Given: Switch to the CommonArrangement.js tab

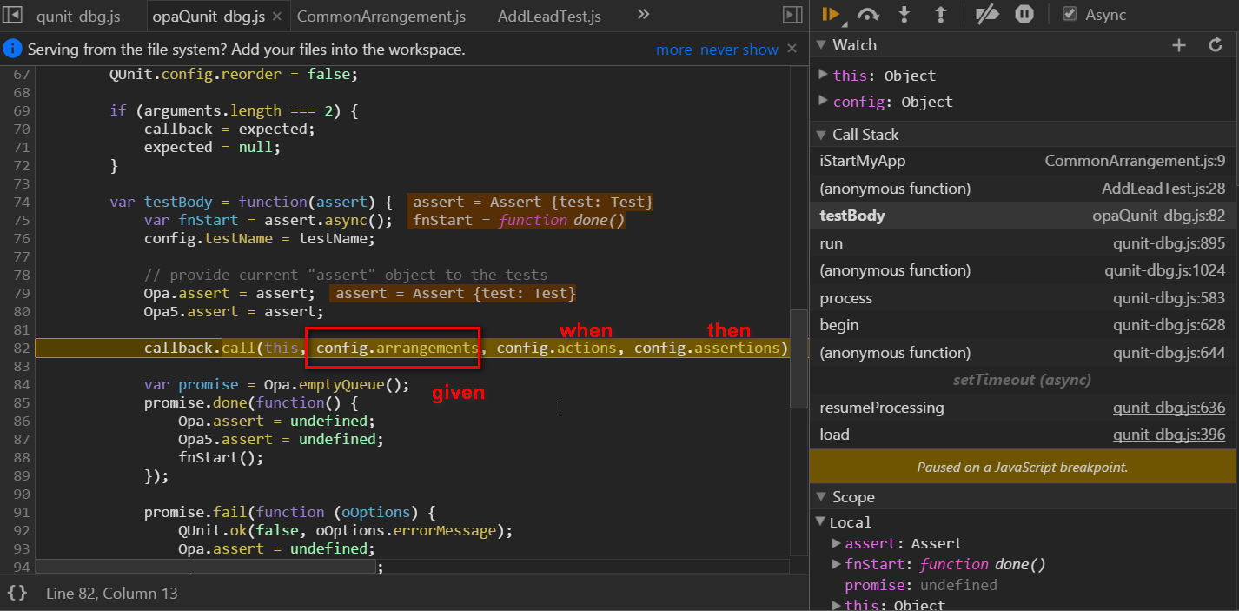Looking at the screenshot, I should tap(381, 17).
